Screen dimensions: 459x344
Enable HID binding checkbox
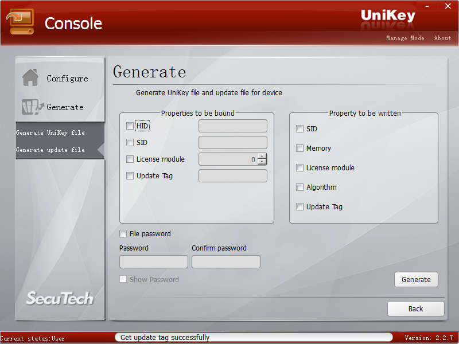pyautogui.click(x=130, y=126)
